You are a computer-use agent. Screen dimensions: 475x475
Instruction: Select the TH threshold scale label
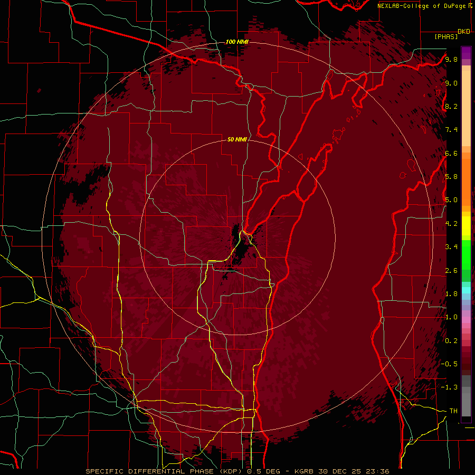coord(453,411)
